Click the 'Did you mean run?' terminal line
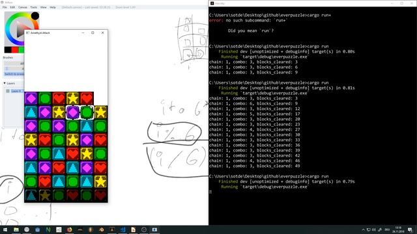417x234 pixels. click(x=251, y=31)
